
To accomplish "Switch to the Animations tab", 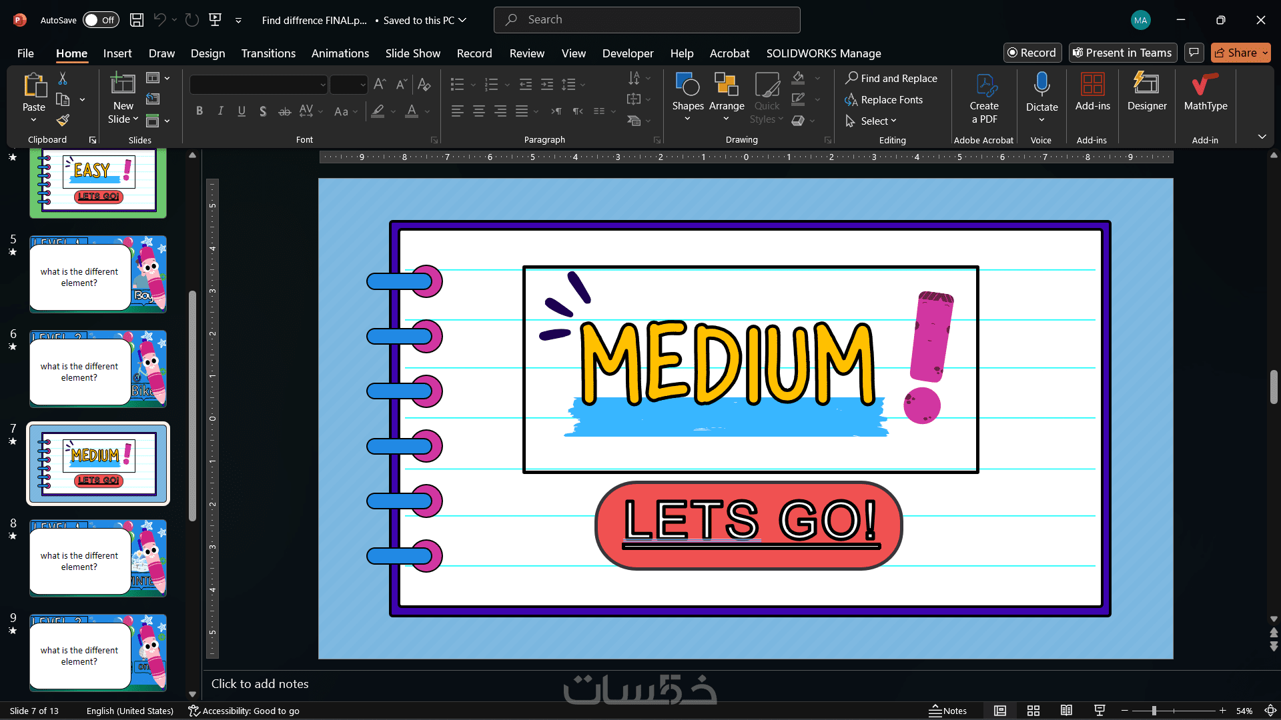I will (340, 53).
